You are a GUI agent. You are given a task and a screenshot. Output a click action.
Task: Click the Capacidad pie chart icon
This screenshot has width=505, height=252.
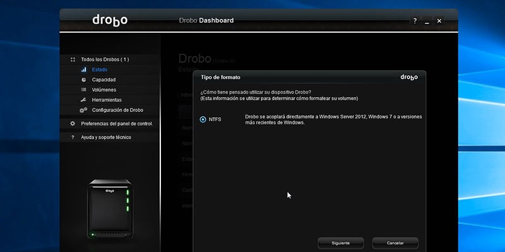click(84, 80)
